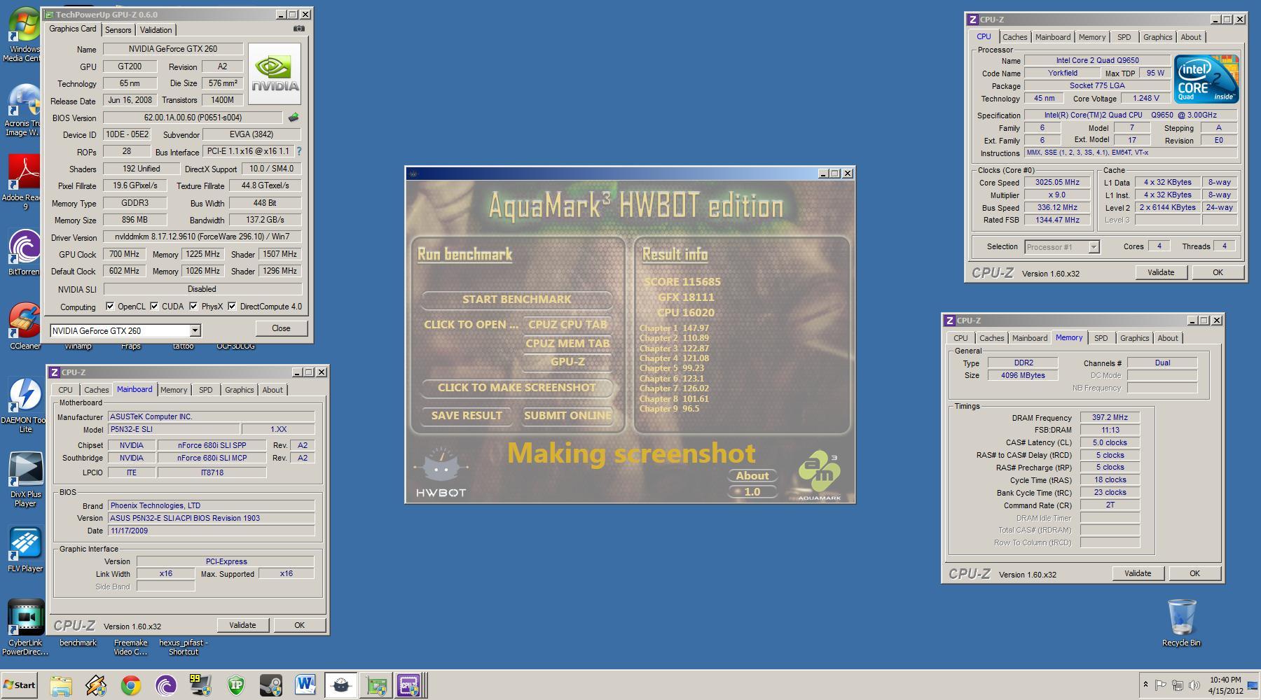Open the NVIDIA GeForce GTX 260 card dropdown
Screen dimensions: 1261x700
click(x=195, y=330)
